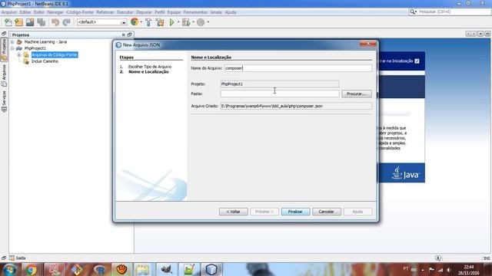The width and height of the screenshot is (492, 276).
Task: Click the Build Project hammer icon
Action: 148,22
